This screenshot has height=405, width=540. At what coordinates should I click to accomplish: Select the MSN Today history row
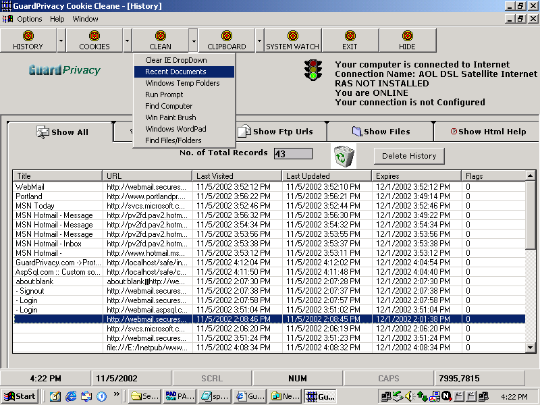coord(269,206)
